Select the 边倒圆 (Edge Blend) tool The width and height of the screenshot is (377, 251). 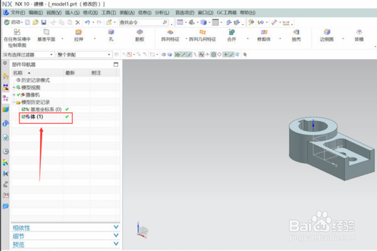(x=327, y=35)
